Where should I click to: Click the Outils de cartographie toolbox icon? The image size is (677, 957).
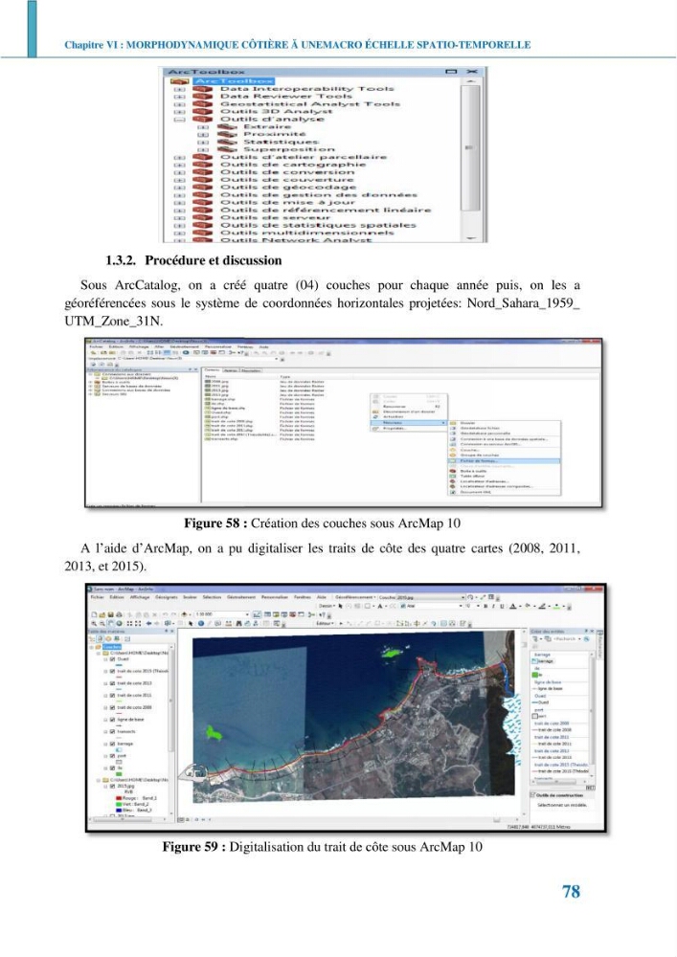coord(202,165)
